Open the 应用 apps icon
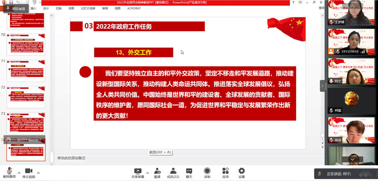The width and height of the screenshot is (378, 181). tap(225, 173)
